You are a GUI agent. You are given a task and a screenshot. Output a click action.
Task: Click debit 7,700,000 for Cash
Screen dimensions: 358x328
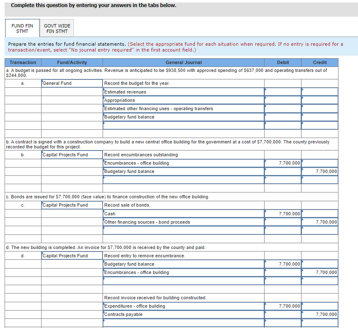point(283,214)
